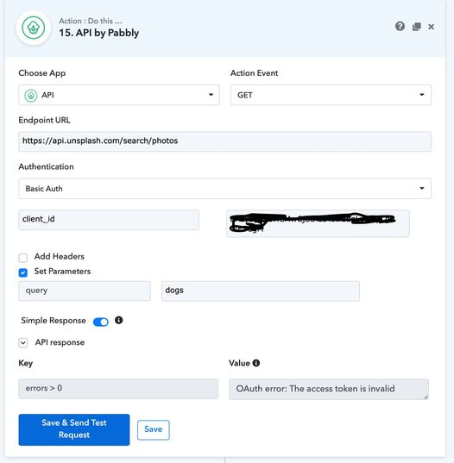Click the client_id username field
Viewport: 454px width, 463px height.
(x=109, y=220)
